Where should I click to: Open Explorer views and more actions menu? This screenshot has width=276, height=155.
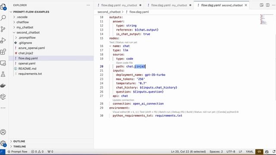[88, 5]
